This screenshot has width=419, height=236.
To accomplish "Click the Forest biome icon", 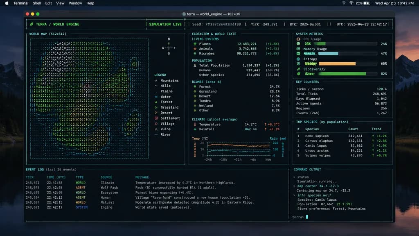I will coord(195,86).
